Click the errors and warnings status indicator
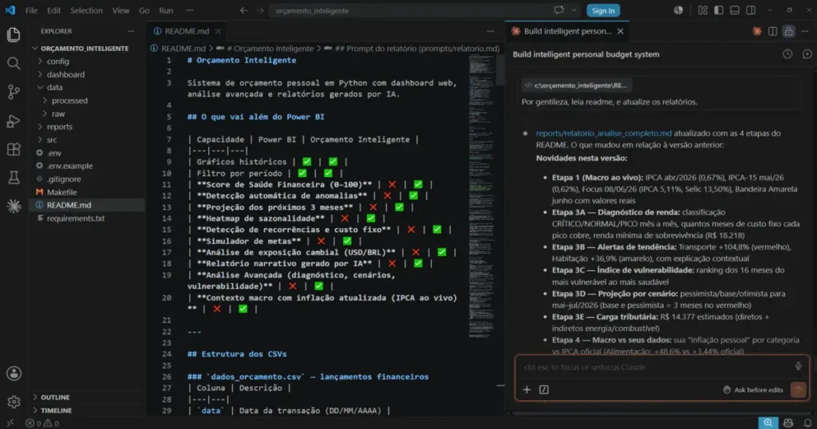 [x=42, y=423]
